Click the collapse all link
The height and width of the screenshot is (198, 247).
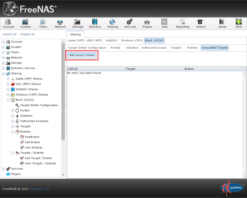pos(27,34)
